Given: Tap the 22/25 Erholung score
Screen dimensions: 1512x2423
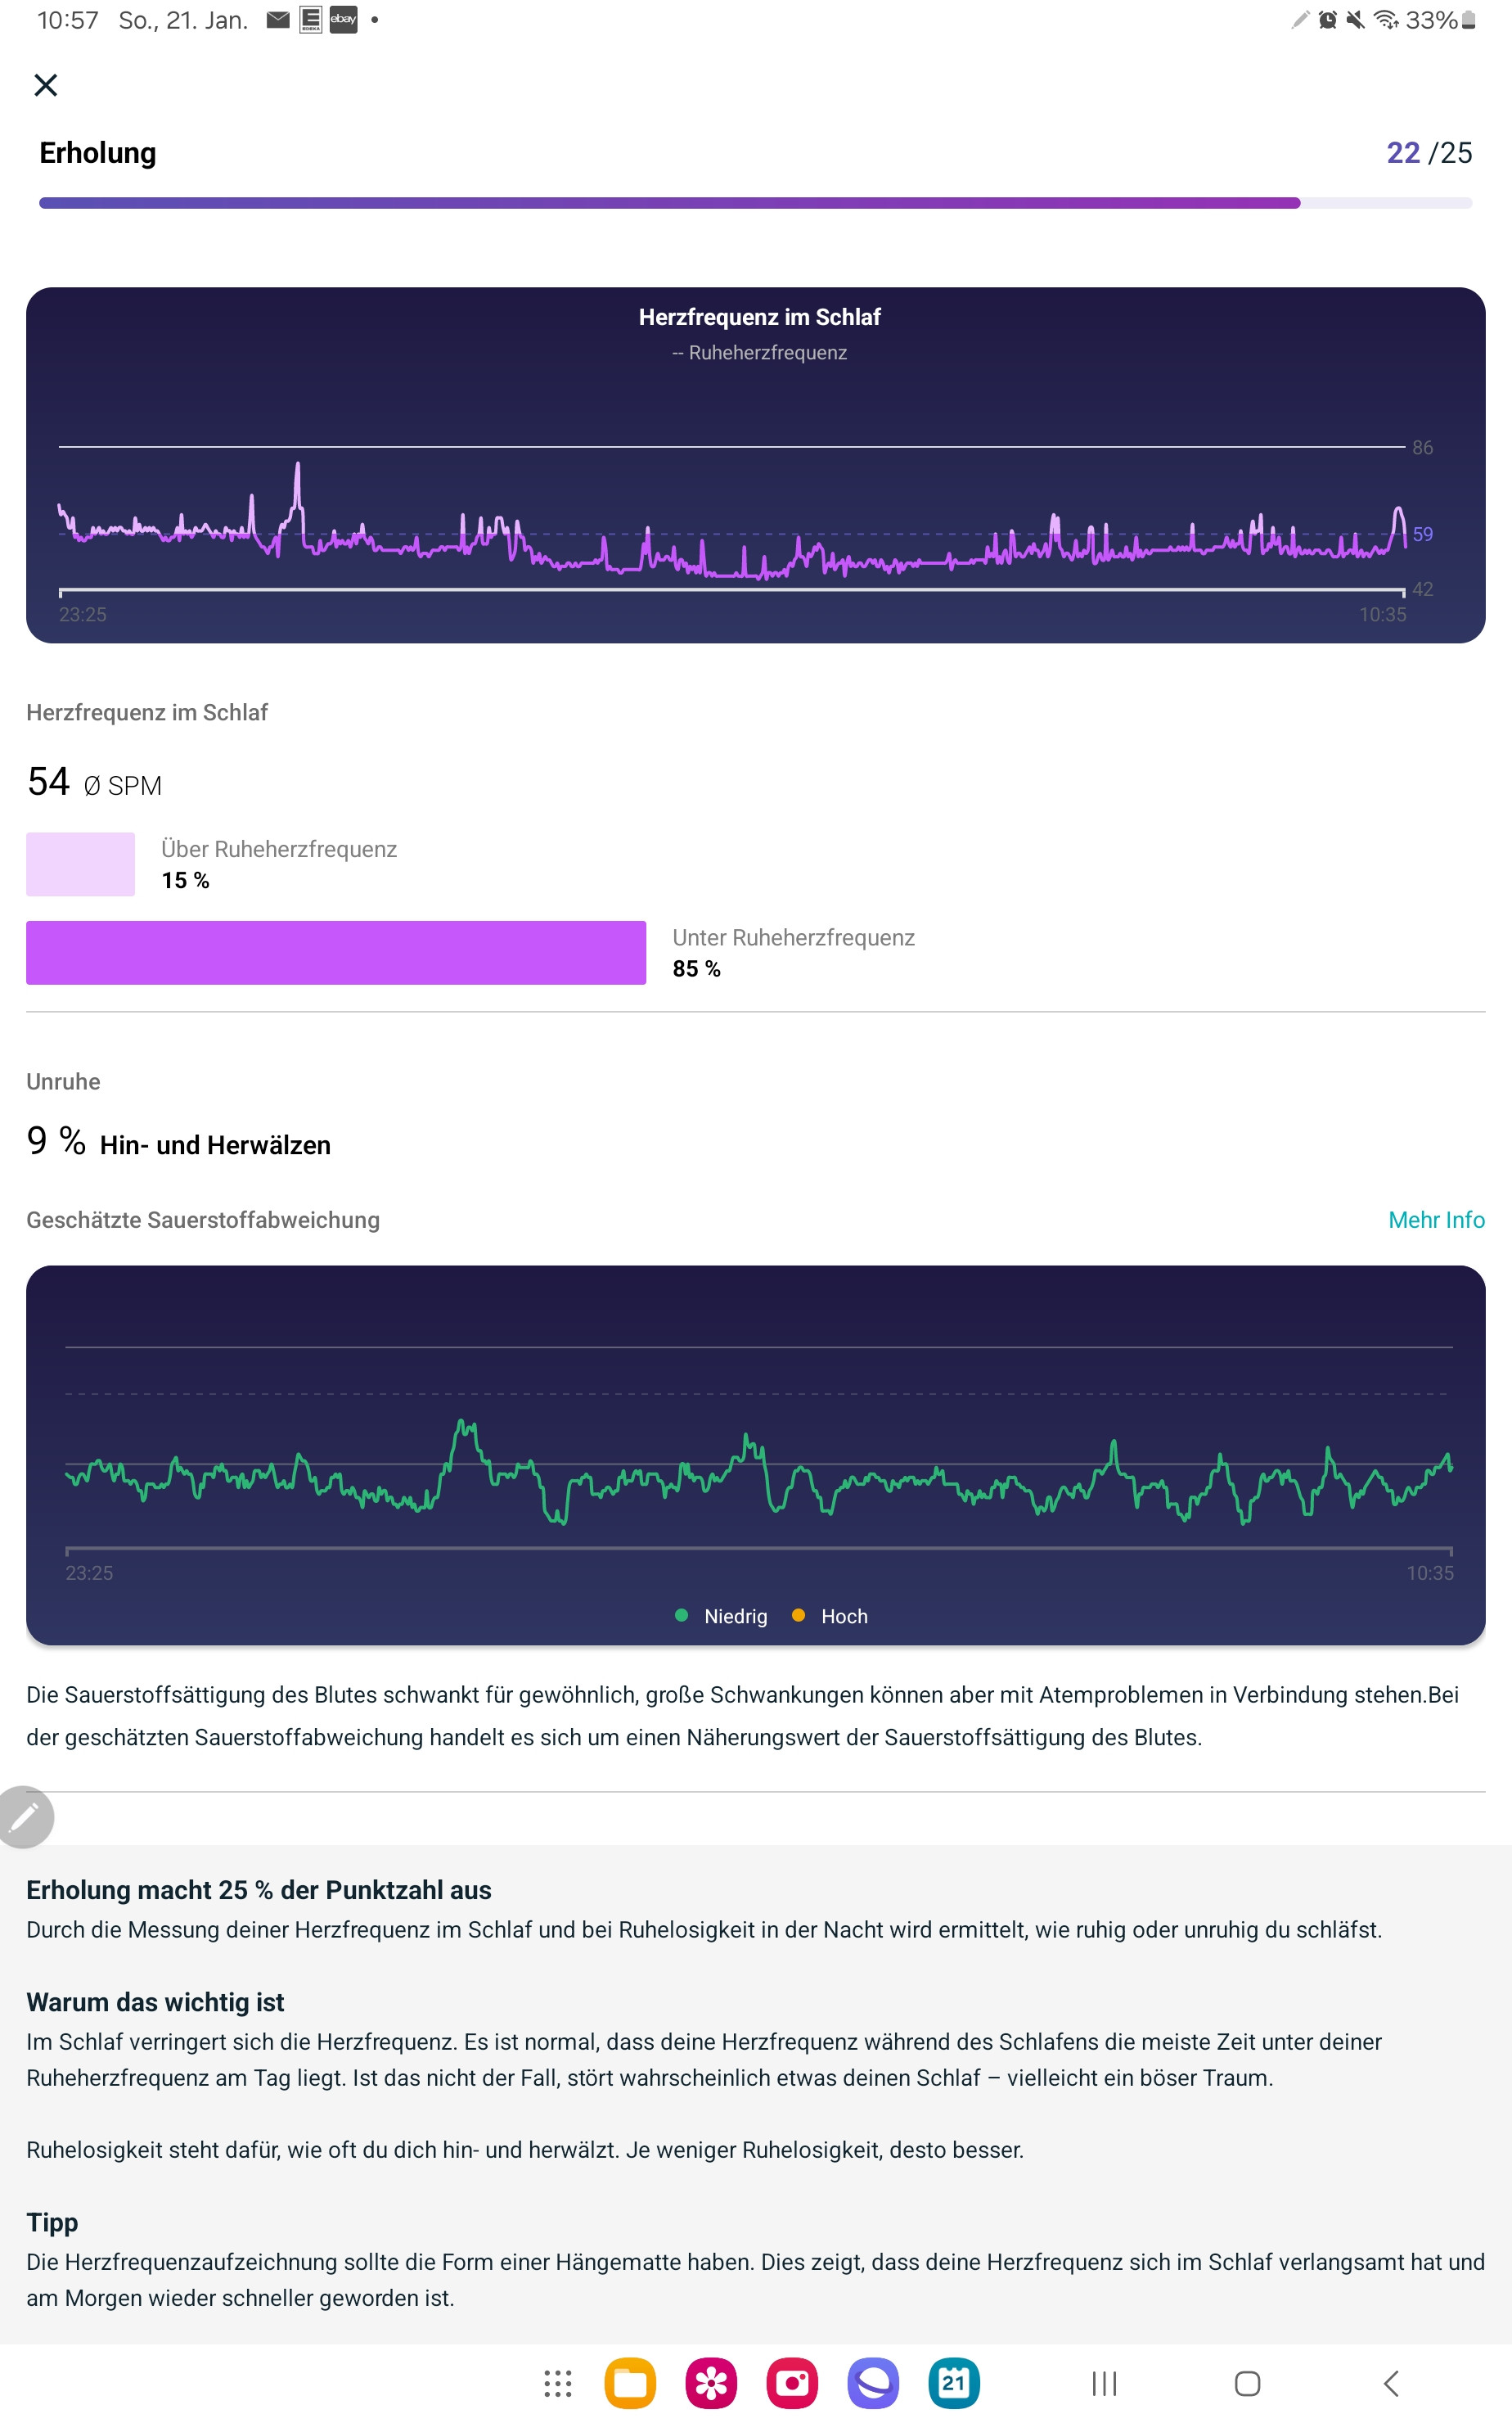Looking at the screenshot, I should (x=1428, y=153).
